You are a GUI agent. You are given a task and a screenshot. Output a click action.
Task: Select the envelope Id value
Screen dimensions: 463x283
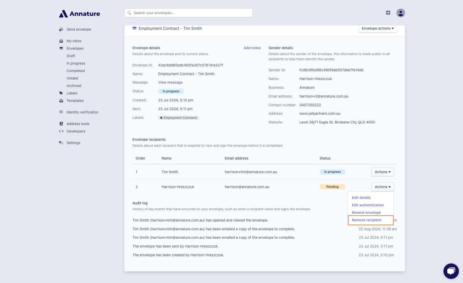(190, 65)
